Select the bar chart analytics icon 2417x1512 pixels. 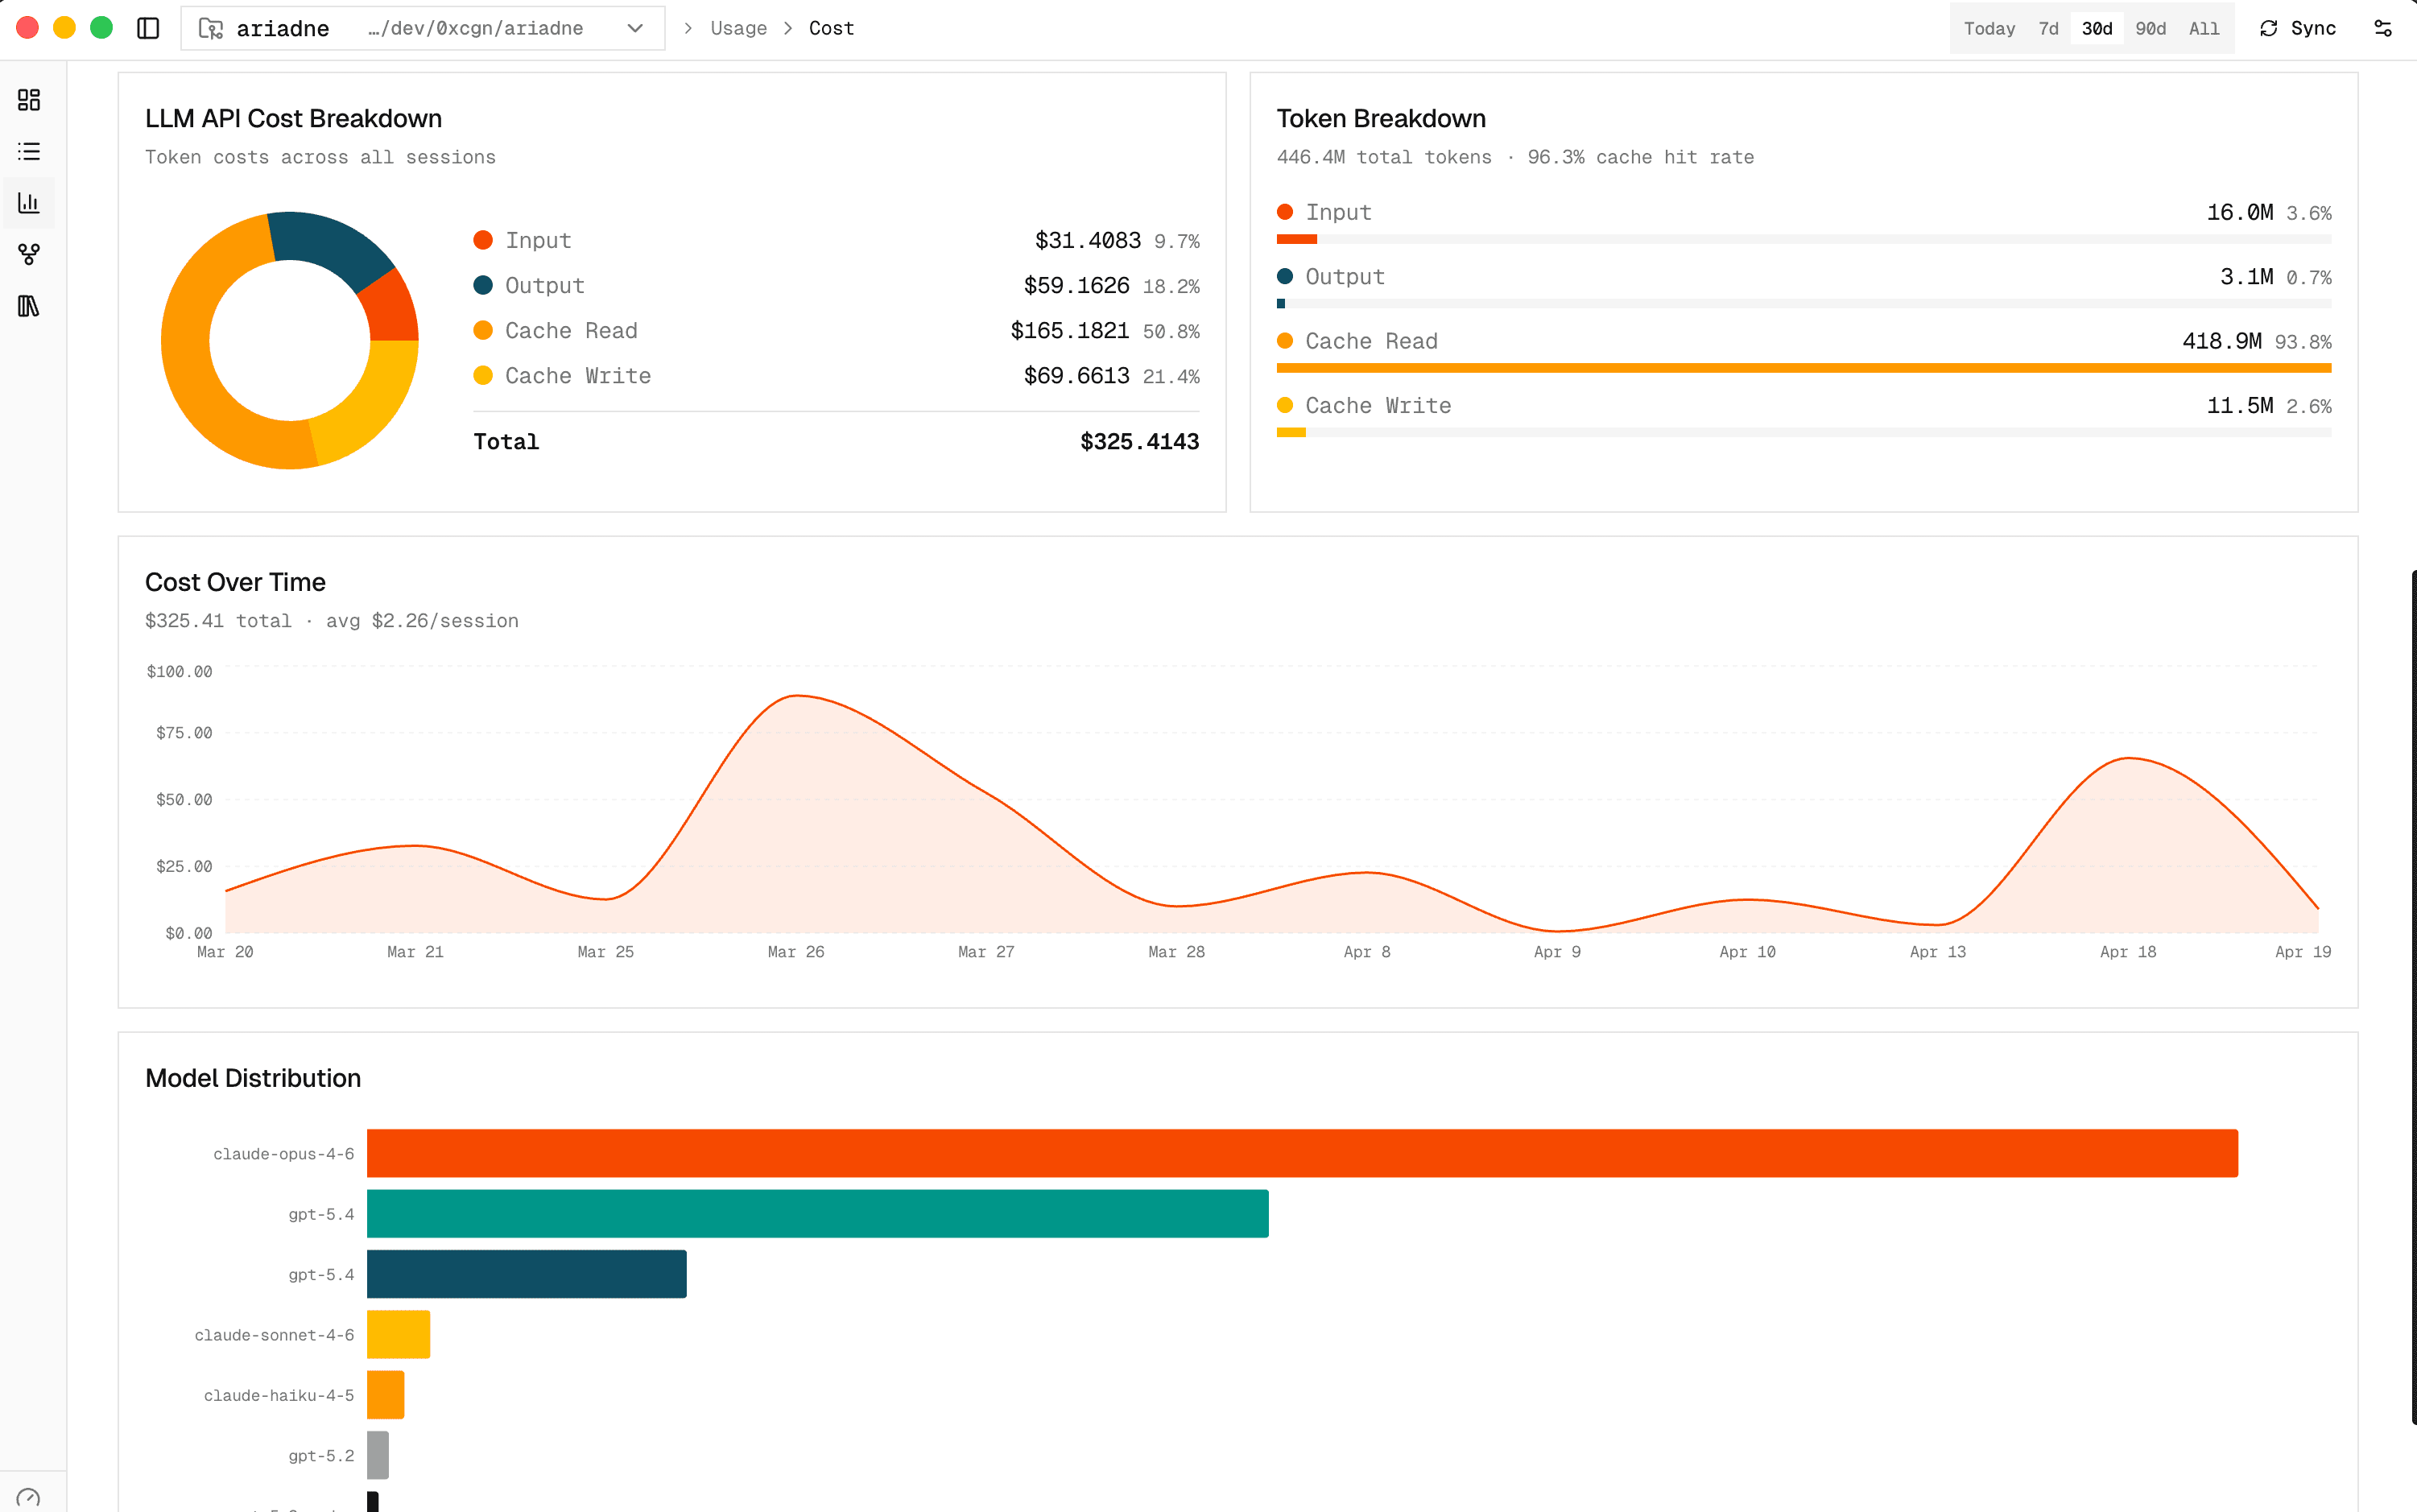coord(28,202)
